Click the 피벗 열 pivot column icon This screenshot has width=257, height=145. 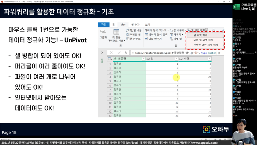171,39
